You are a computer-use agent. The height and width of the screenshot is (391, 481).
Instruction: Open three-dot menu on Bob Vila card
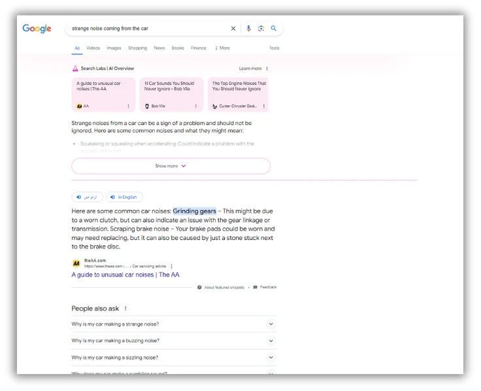click(195, 106)
